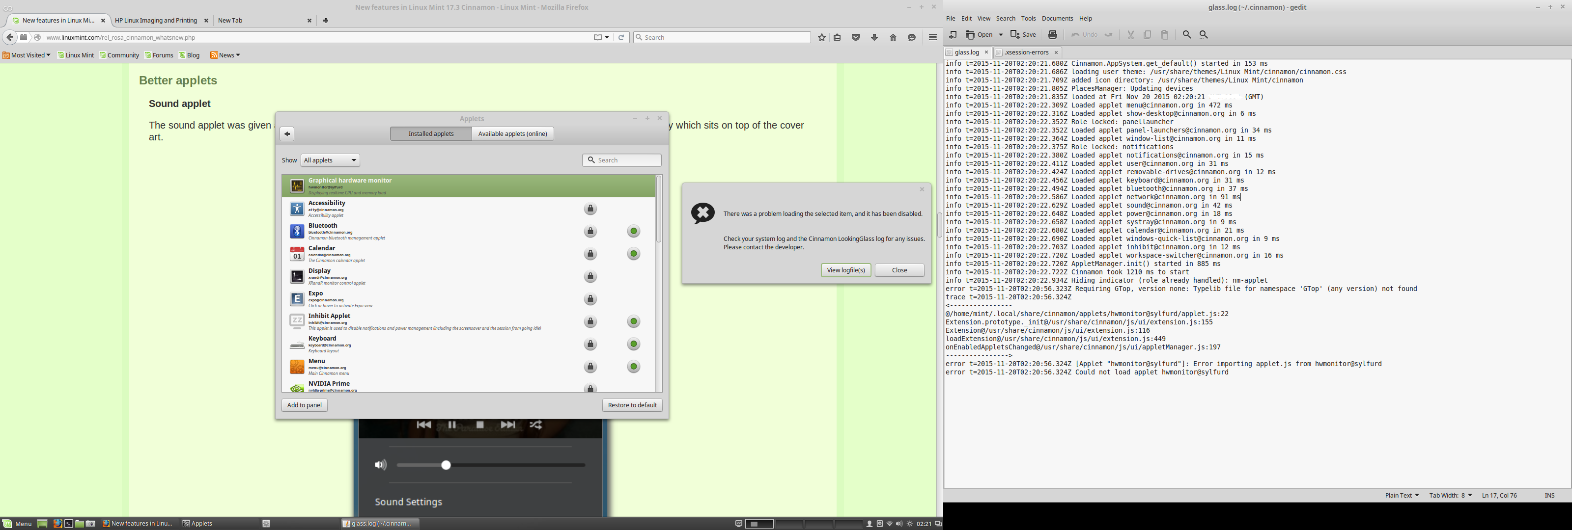Image resolution: width=1572 pixels, height=530 pixels.
Task: Click the gedit Save button
Action: point(1023,35)
